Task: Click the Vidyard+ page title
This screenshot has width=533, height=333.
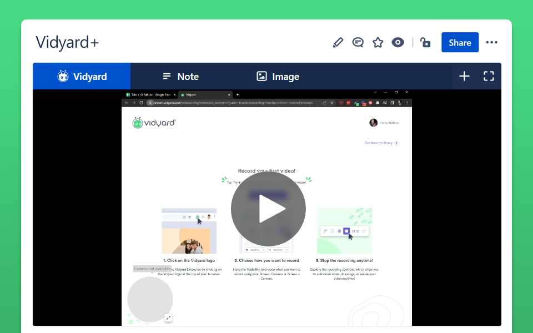Action: click(x=67, y=43)
